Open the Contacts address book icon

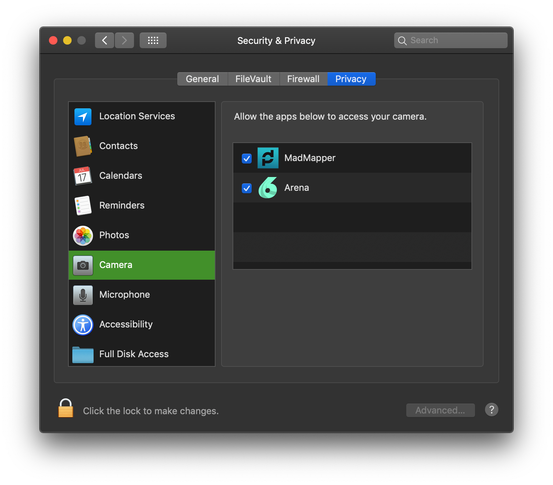[83, 146]
